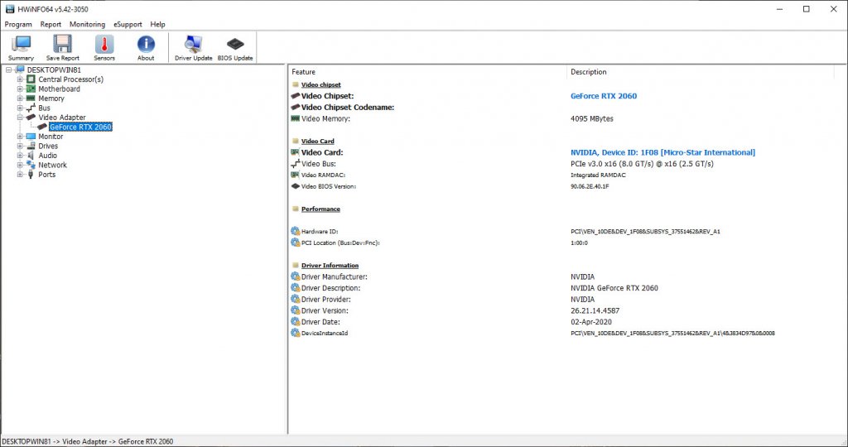Screen dimensions: 848x447
Task: Expand the Motherboard tree node
Action: [20, 89]
